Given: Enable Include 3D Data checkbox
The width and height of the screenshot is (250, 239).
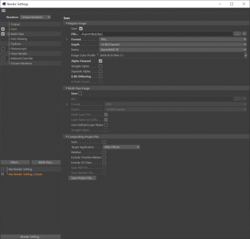Looking at the screenshot, I should tap(104, 163).
